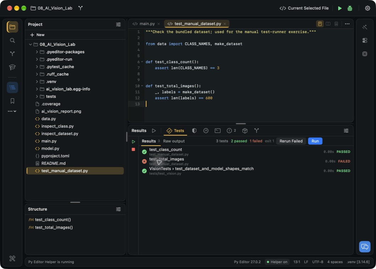
Task: Open Project panel options icon
Action: [x=118, y=24]
